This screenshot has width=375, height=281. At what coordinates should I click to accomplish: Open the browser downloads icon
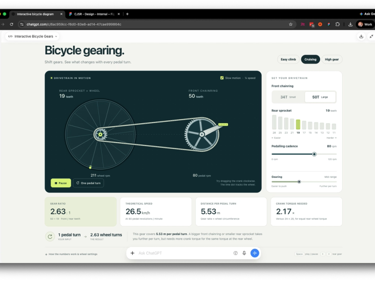pos(350,24)
